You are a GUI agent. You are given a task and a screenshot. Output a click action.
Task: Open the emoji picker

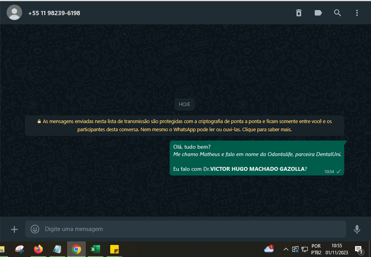coord(35,229)
